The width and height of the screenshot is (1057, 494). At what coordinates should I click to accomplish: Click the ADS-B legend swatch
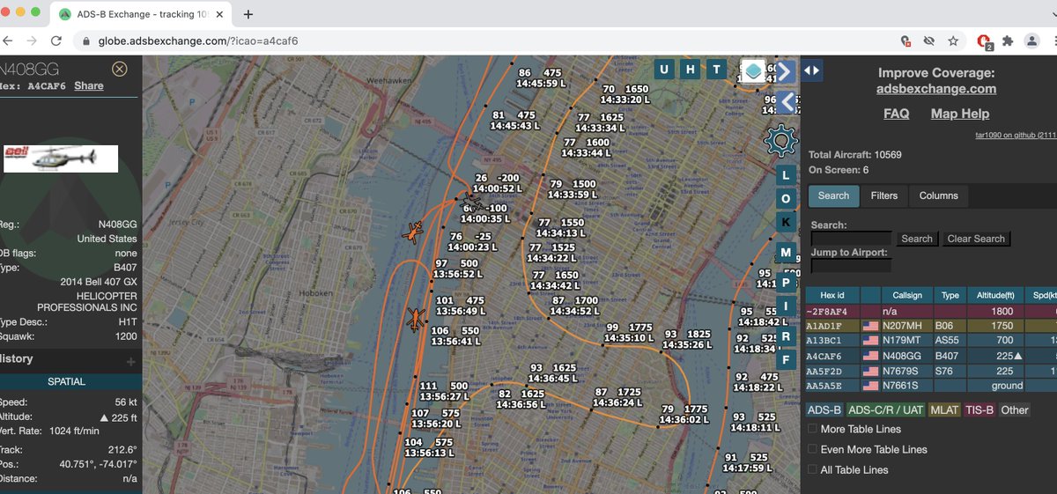[825, 409]
